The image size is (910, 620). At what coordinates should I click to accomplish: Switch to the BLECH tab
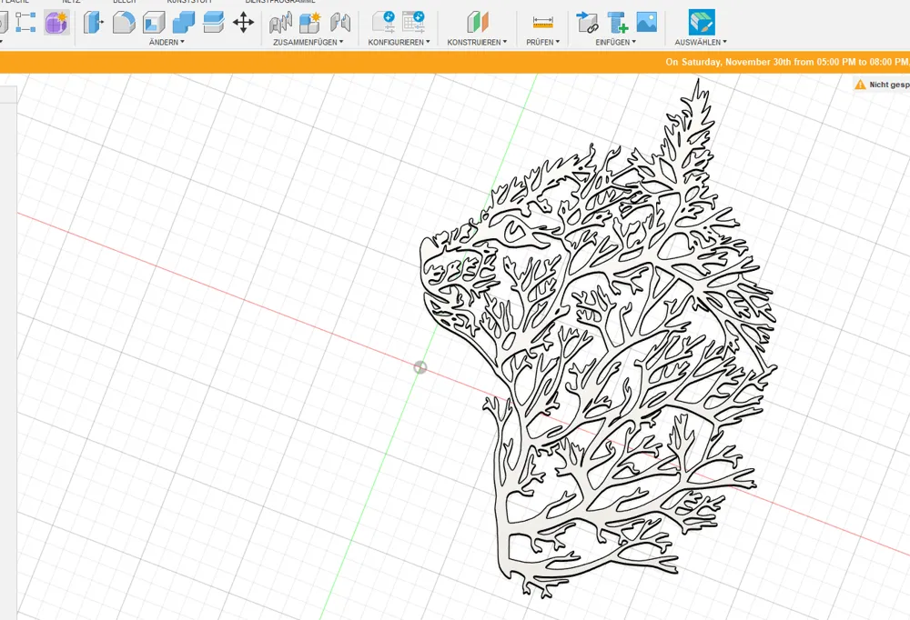point(124,2)
